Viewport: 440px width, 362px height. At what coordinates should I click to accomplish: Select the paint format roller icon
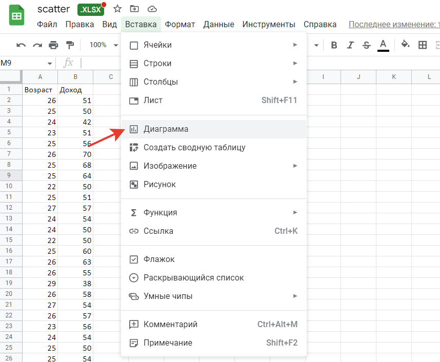click(x=70, y=45)
